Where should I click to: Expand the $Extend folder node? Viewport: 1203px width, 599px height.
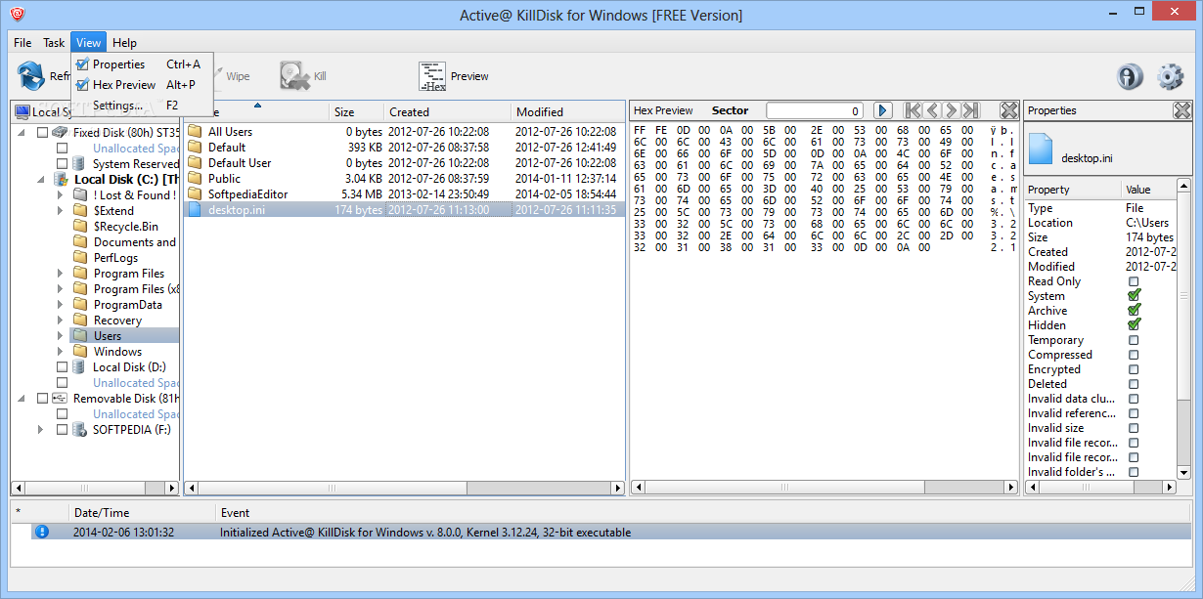pyautogui.click(x=60, y=210)
